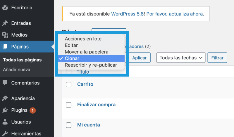Screen dimensions: 234x137
Task: Click Por favor, actualiza ahora link
Action: coord(175,14)
